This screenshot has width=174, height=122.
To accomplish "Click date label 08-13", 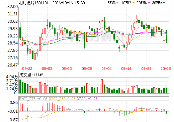I will 67,69.
